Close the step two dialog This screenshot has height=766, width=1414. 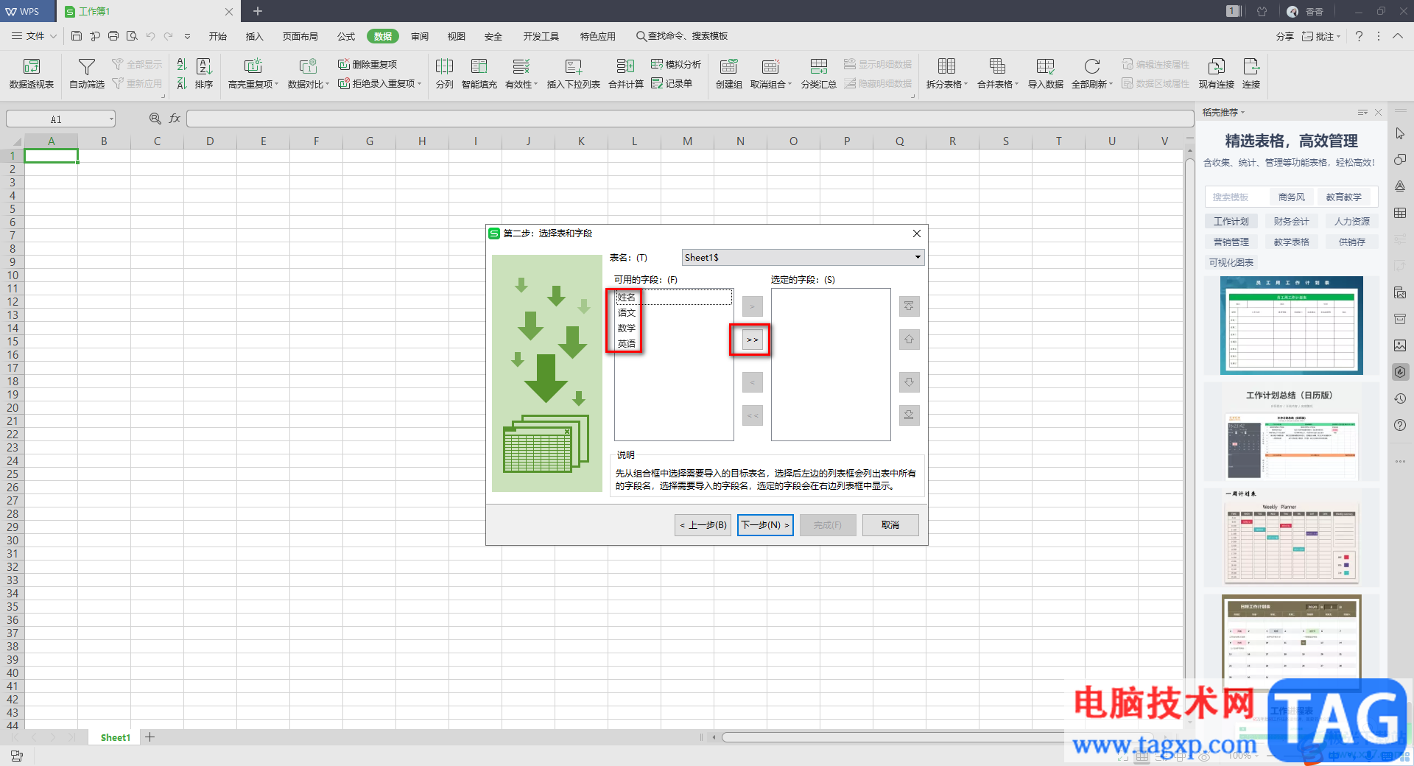(x=917, y=233)
